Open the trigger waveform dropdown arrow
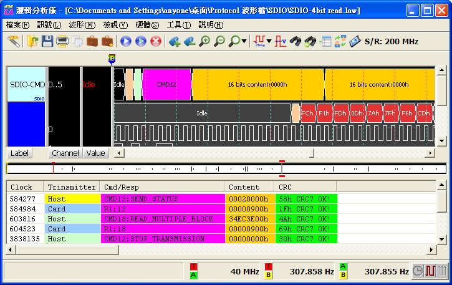The height and width of the screenshot is (285, 452). click(x=269, y=41)
